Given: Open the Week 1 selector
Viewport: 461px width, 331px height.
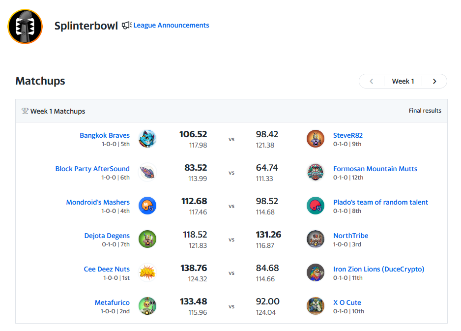Looking at the screenshot, I should pyautogui.click(x=403, y=81).
